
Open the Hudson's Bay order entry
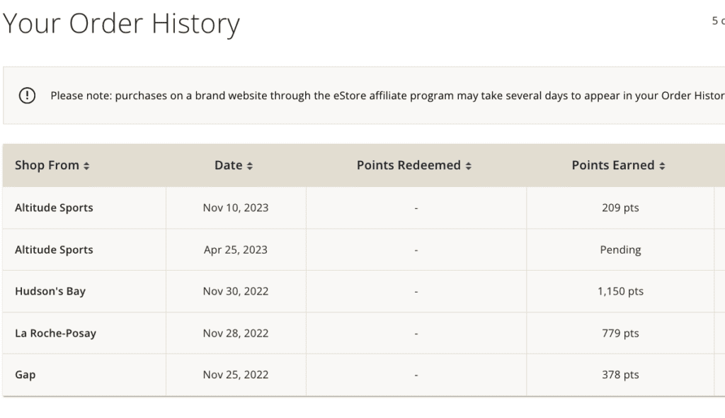[x=50, y=290]
